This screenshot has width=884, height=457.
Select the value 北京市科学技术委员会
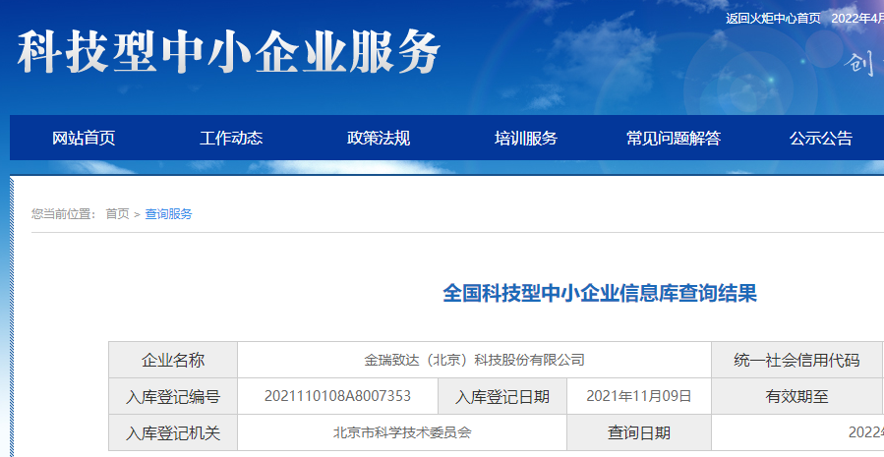pyautogui.click(x=402, y=432)
